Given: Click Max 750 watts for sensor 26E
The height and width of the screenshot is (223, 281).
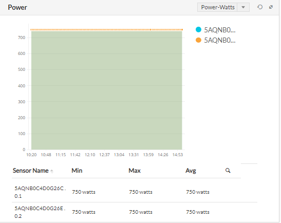Looking at the screenshot, I should coord(141,212).
